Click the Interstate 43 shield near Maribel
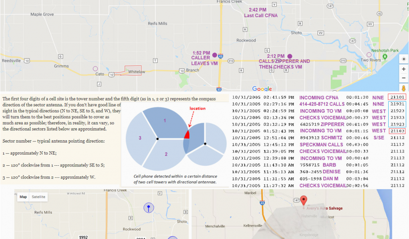Image resolution: width=409 pixels, height=239 pixels. [x=262, y=203]
